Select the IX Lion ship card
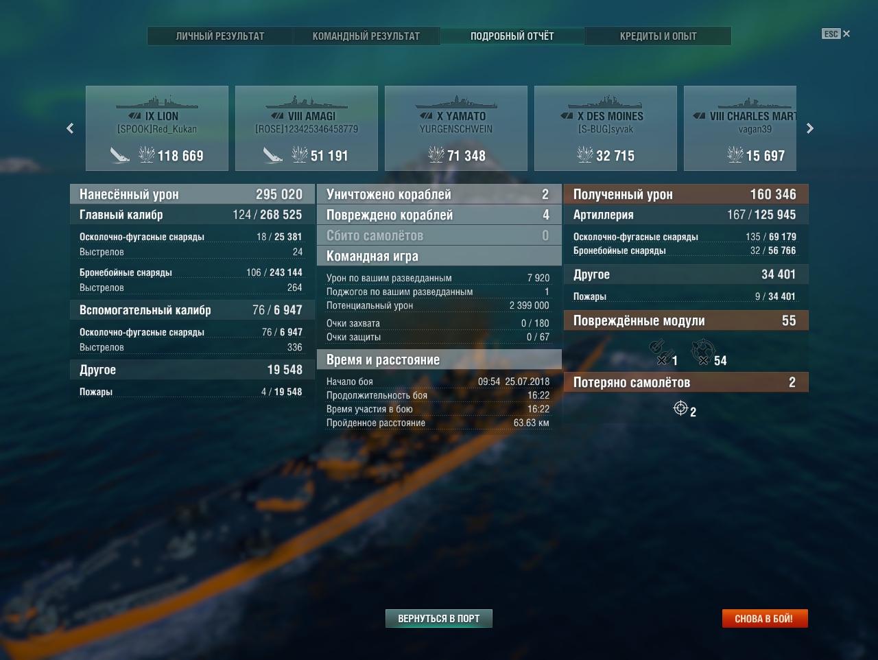This screenshot has height=660, width=878. pos(157,128)
